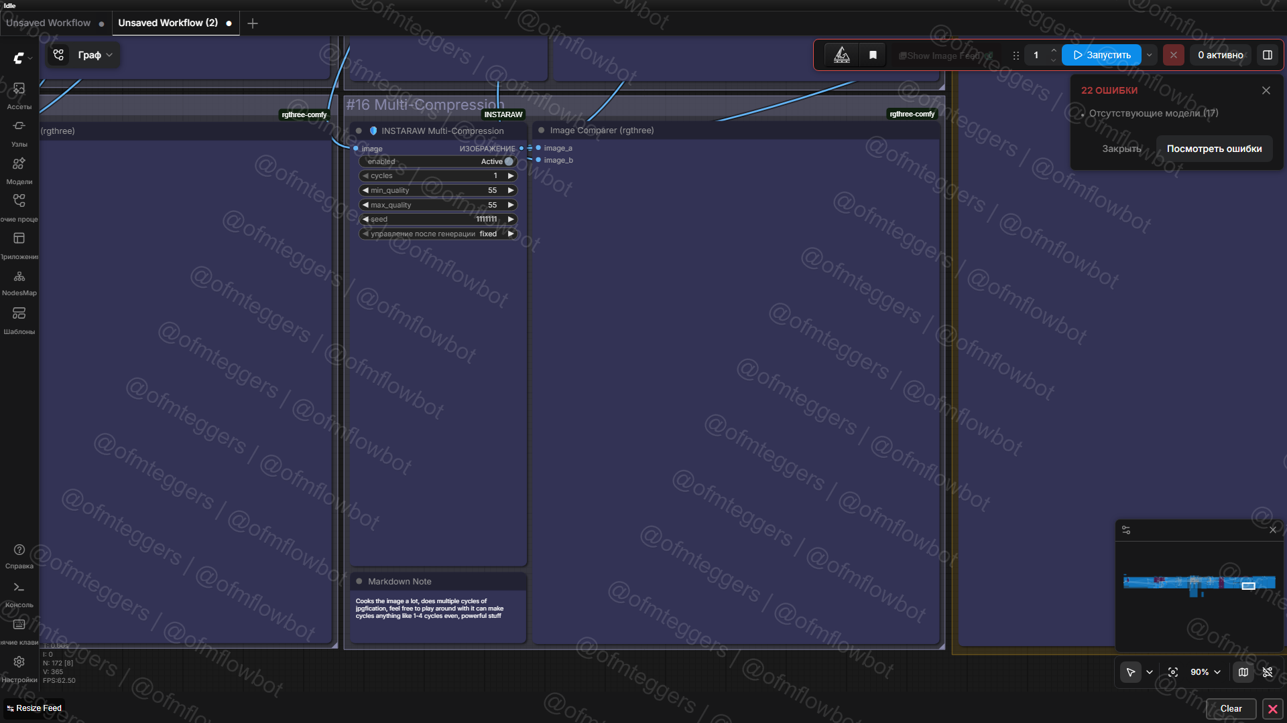Add a new workflow tab
The height and width of the screenshot is (723, 1287).
(253, 23)
